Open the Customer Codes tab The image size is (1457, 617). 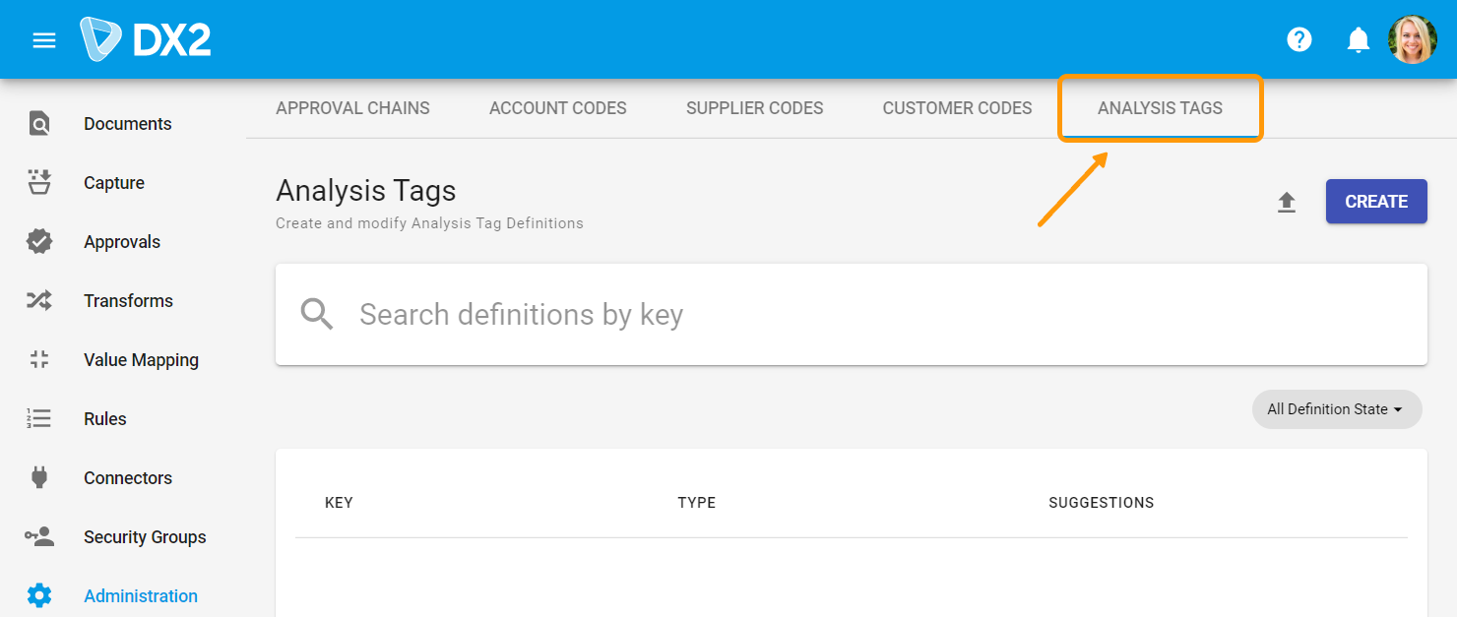(x=957, y=108)
